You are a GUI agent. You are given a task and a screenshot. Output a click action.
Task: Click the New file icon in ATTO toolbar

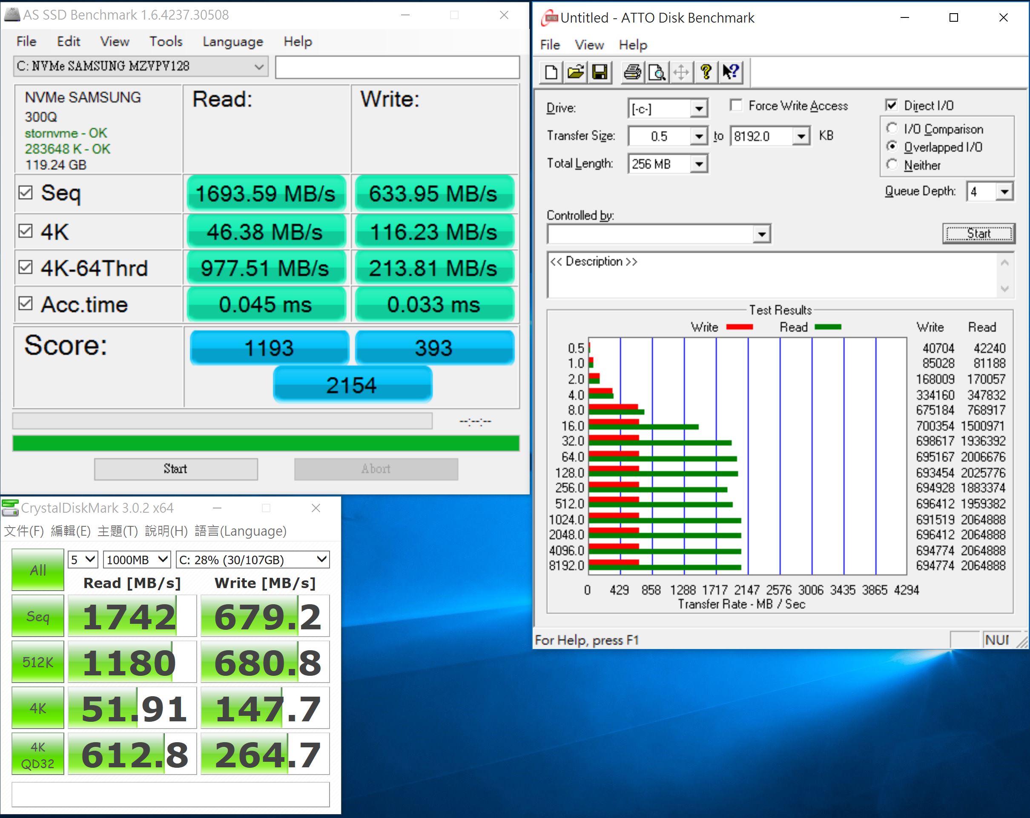pyautogui.click(x=551, y=72)
